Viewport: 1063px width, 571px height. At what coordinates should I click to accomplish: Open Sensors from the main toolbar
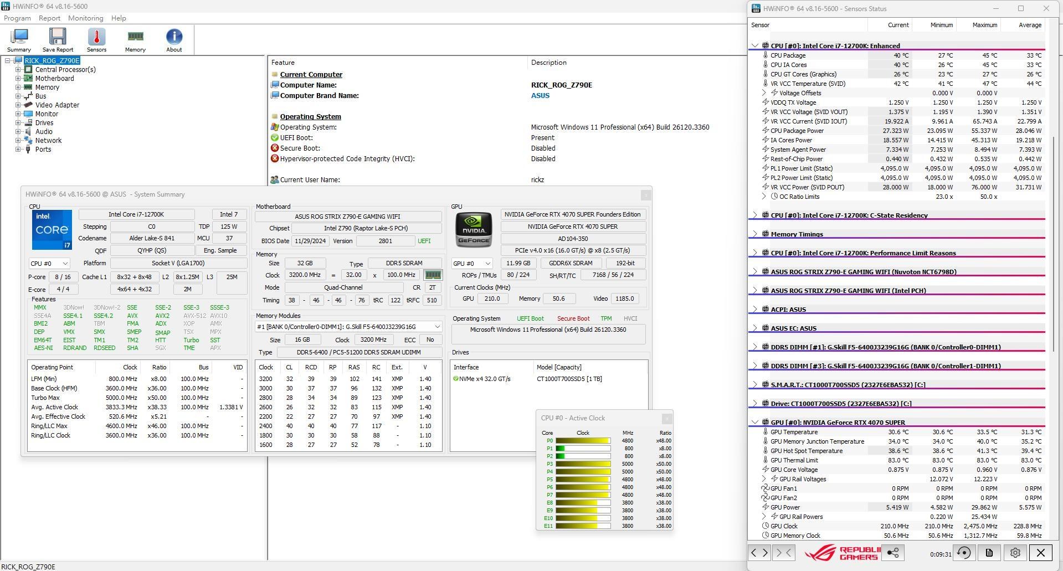coord(96,40)
